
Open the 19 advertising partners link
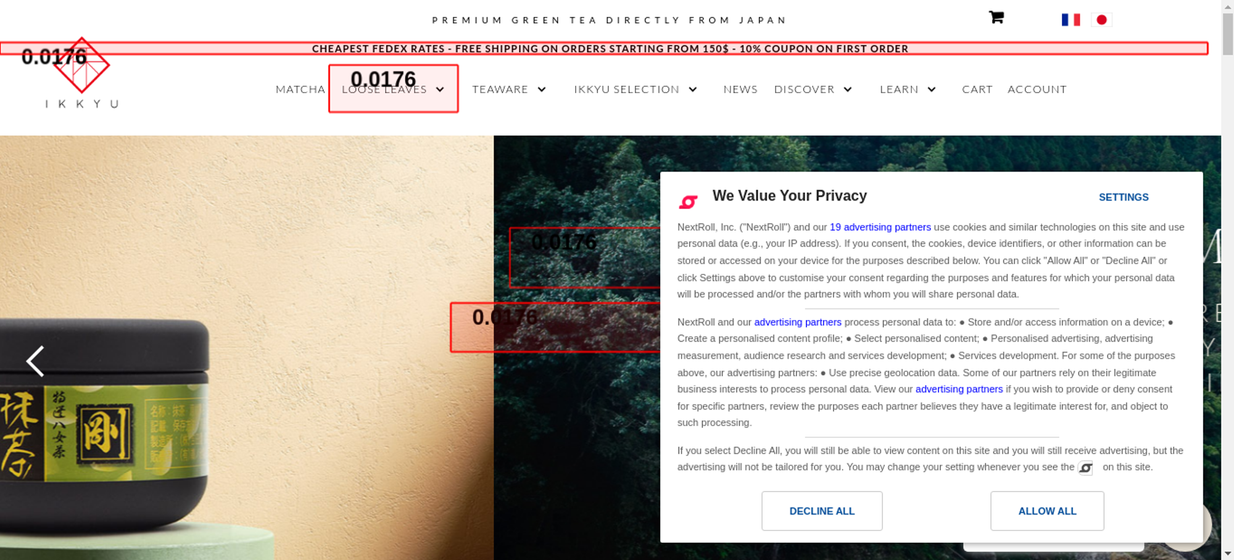tap(880, 227)
